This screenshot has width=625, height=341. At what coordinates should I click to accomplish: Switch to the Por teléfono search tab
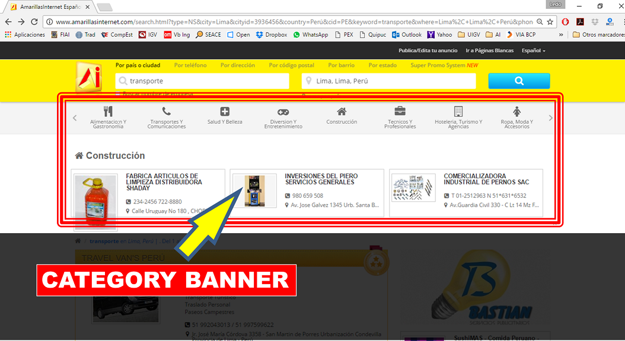(190, 65)
